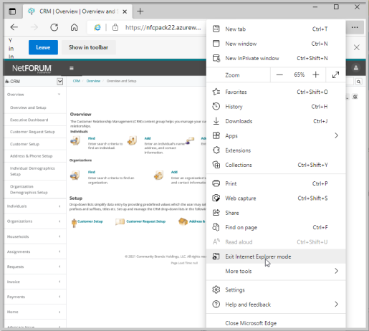Choose Find on page
The height and width of the screenshot is (331, 369).
(x=276, y=227)
